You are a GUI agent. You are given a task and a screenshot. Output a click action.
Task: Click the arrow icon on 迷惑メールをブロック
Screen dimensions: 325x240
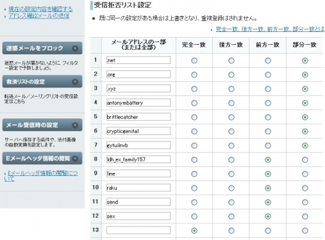pos(75,49)
